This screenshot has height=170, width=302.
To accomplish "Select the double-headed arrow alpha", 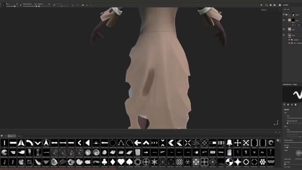I will pos(54,143).
